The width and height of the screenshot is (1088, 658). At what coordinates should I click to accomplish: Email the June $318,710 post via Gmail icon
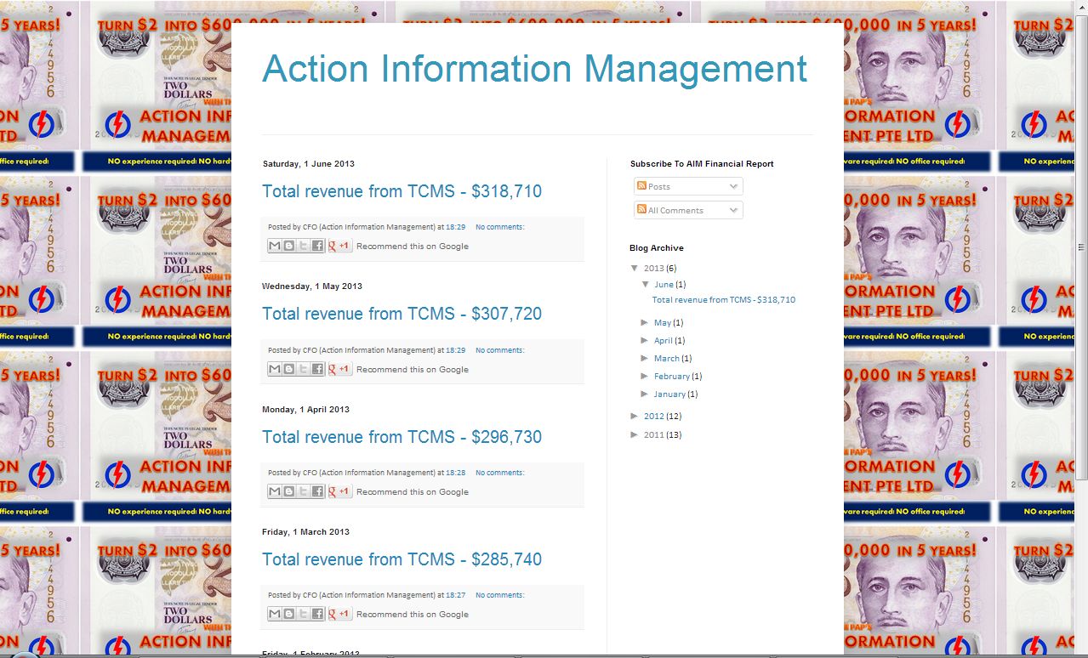274,247
